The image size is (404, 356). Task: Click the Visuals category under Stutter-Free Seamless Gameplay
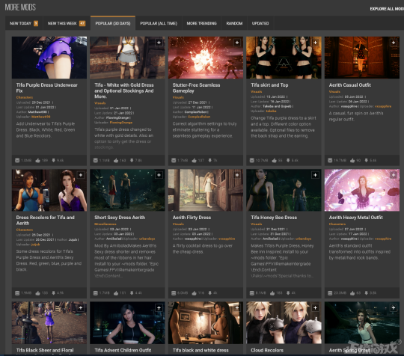(x=178, y=97)
